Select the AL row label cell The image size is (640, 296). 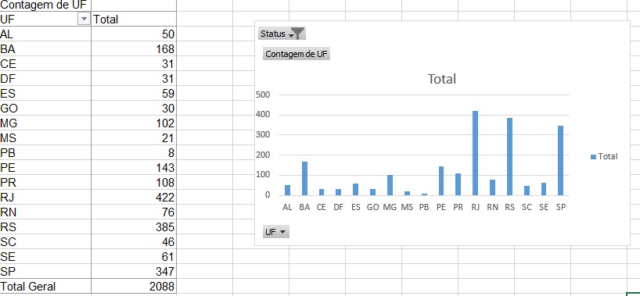[45, 34]
